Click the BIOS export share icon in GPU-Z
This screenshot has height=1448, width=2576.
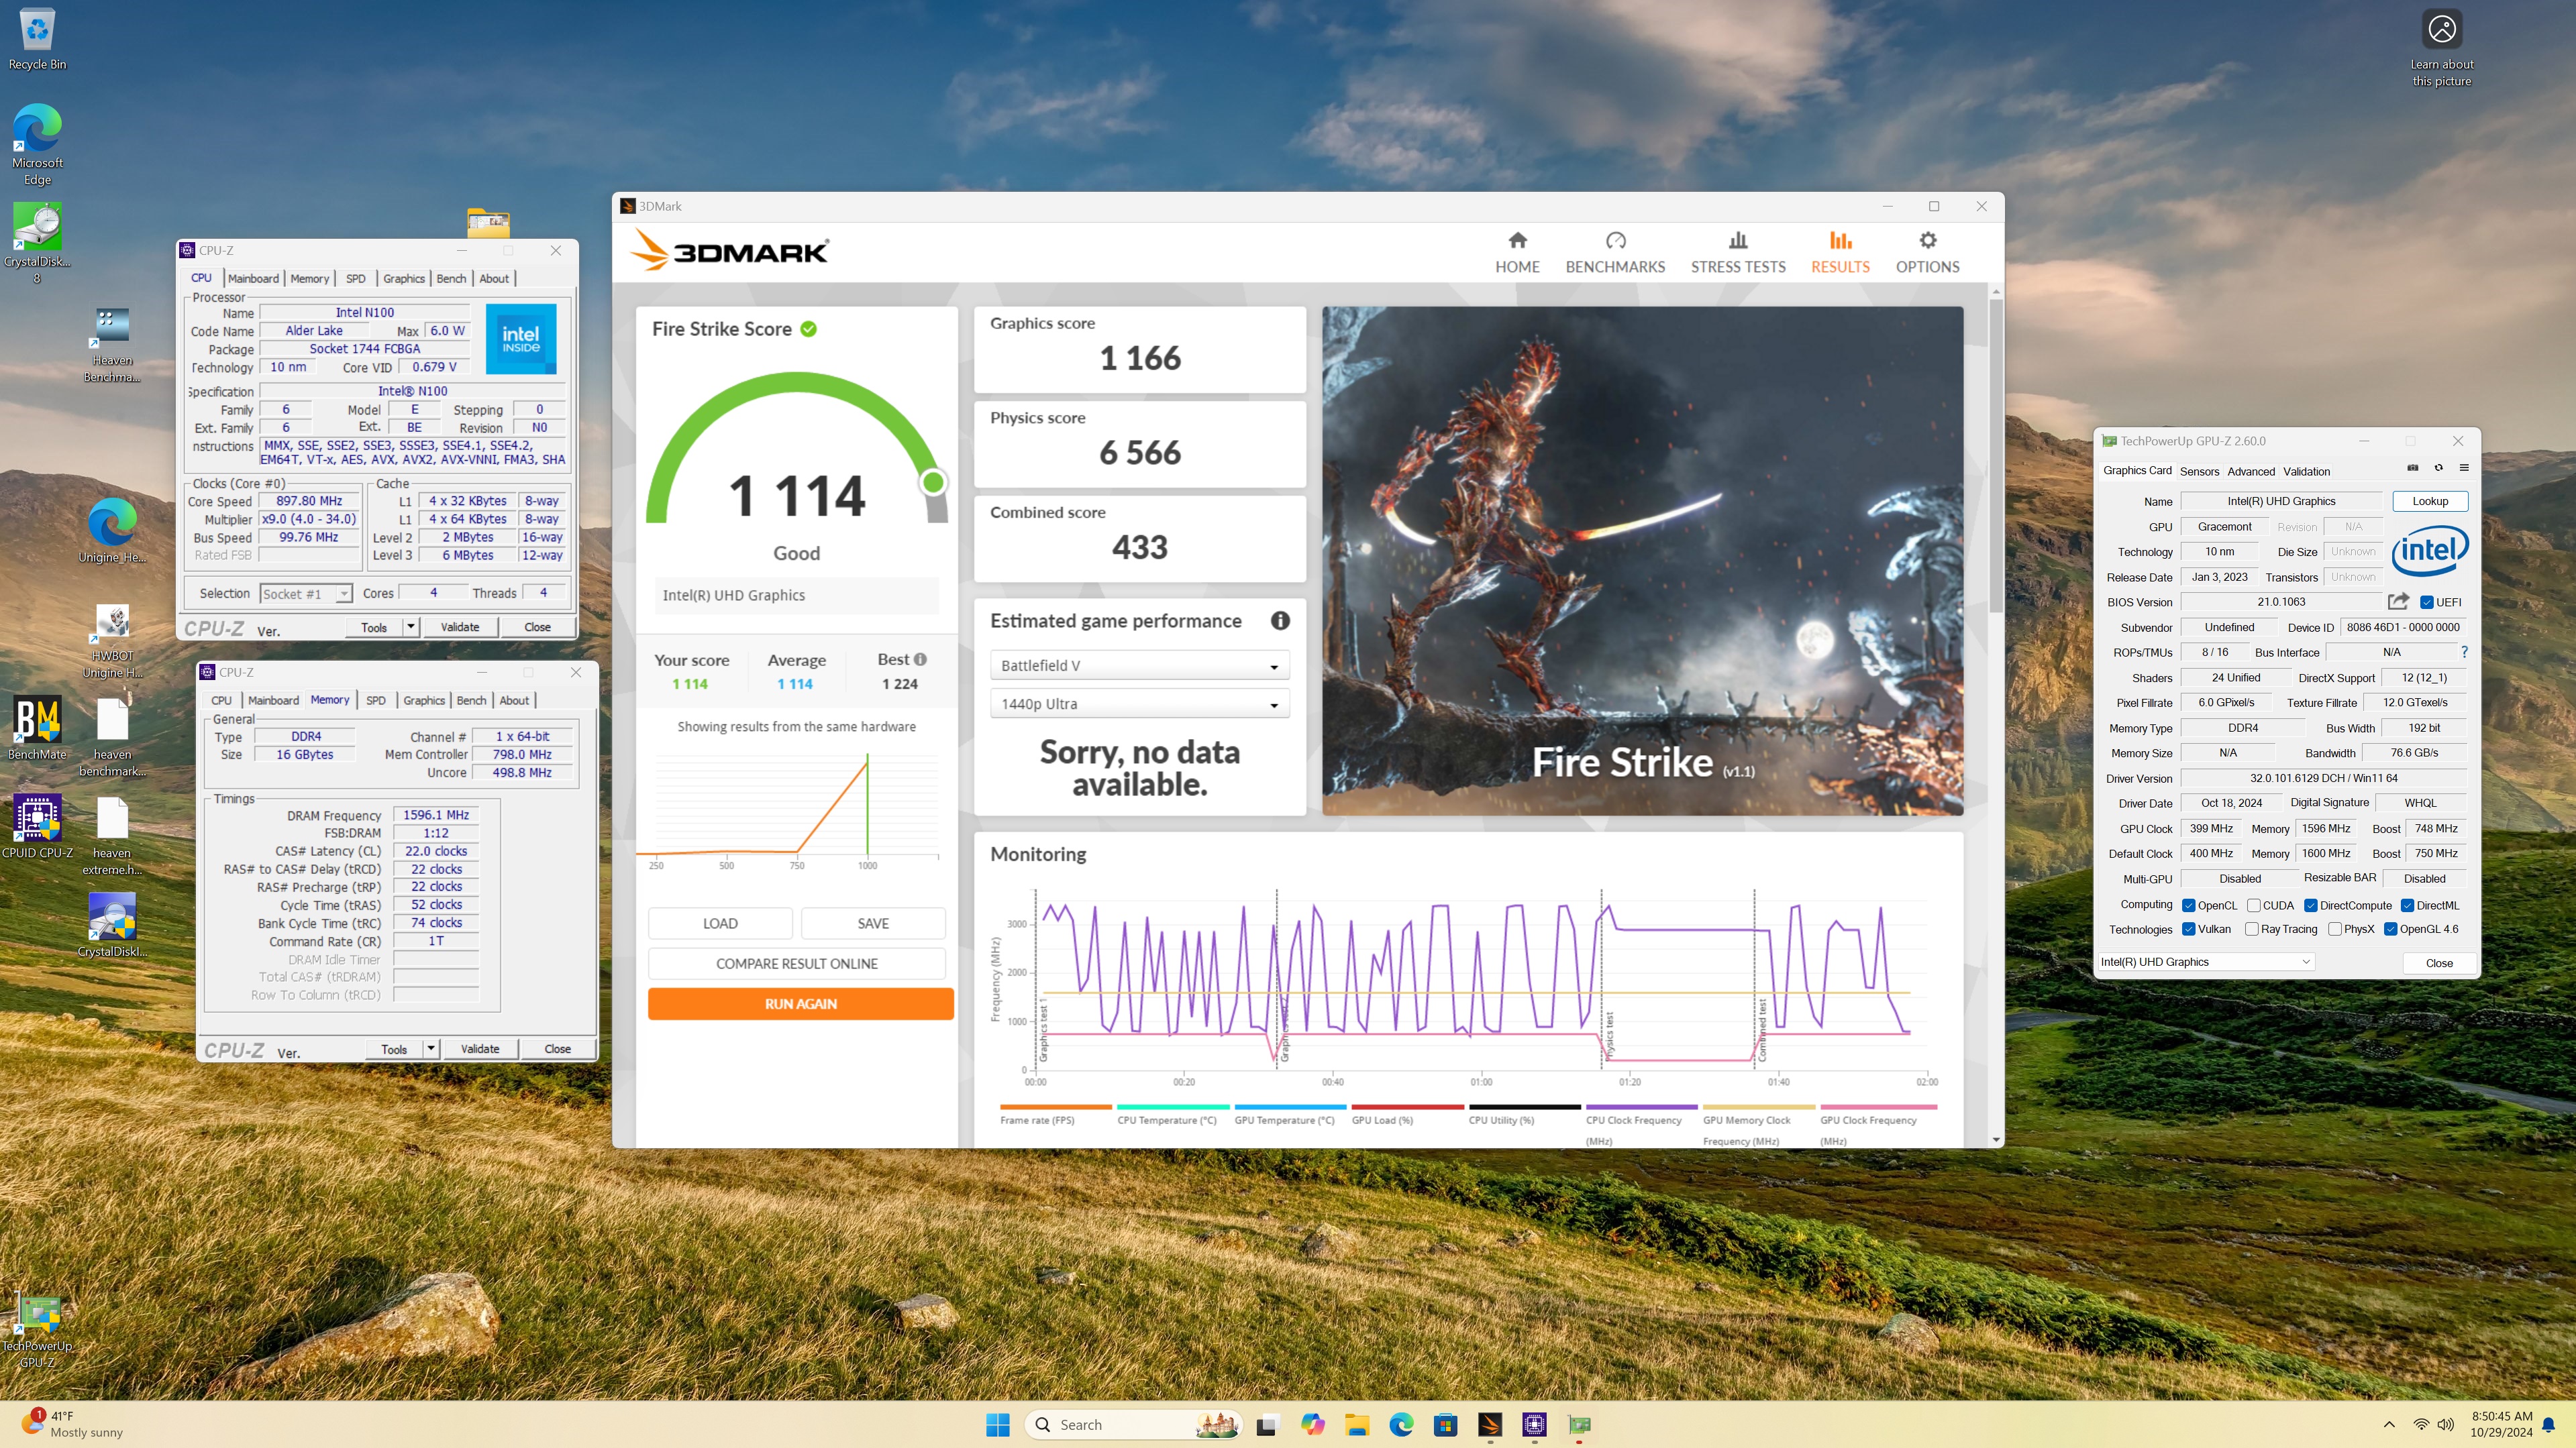(2398, 602)
